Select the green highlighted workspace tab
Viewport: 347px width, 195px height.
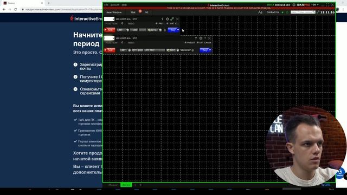click(126, 185)
